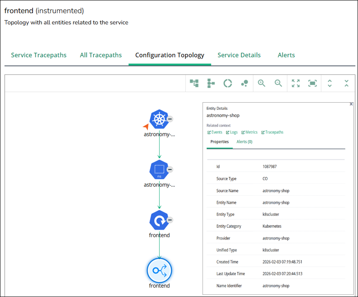
Task: Open the Events related context link
Action: (215, 132)
